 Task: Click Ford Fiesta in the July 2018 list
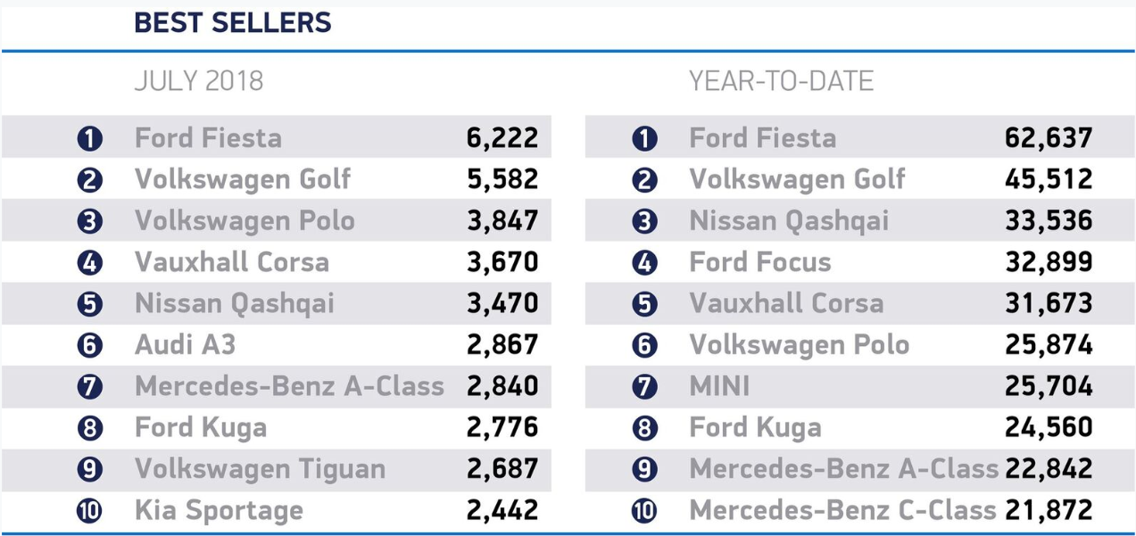click(208, 138)
